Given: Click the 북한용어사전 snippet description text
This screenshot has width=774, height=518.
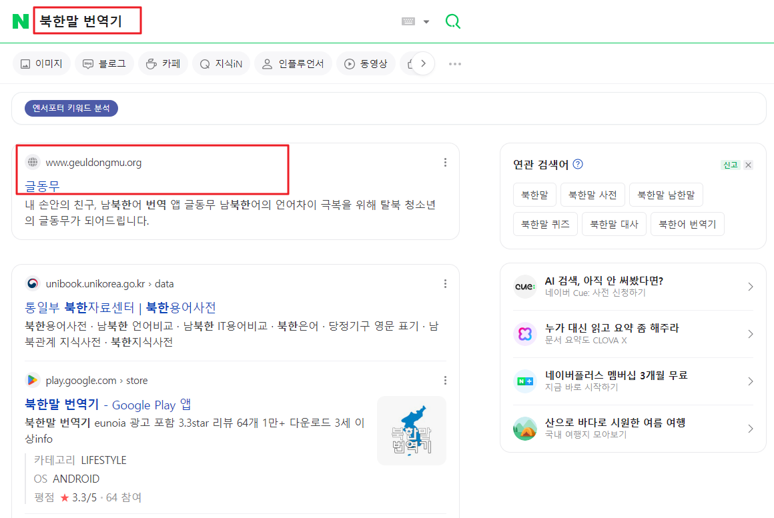Looking at the screenshot, I should 232,334.
